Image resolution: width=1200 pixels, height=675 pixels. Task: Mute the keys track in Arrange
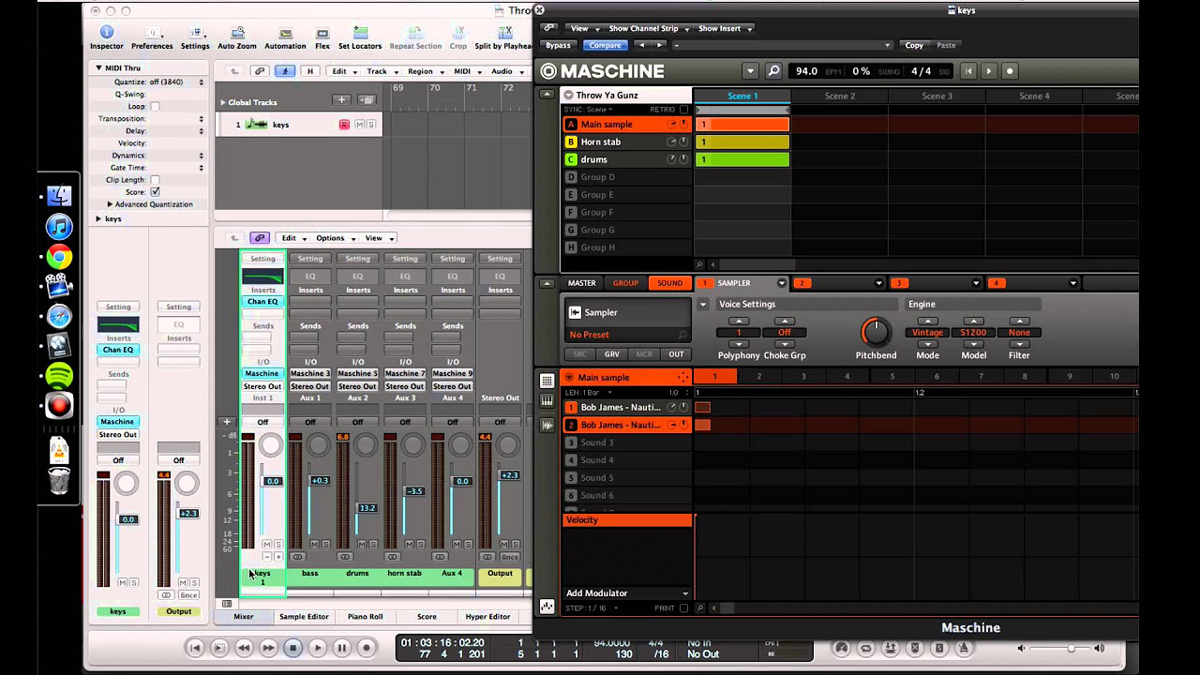tap(360, 125)
